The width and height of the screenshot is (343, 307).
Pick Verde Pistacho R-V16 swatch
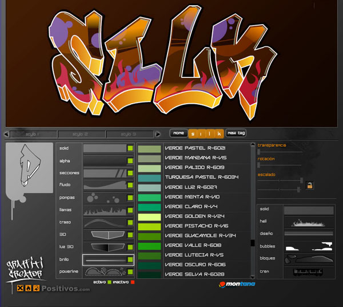(x=149, y=227)
